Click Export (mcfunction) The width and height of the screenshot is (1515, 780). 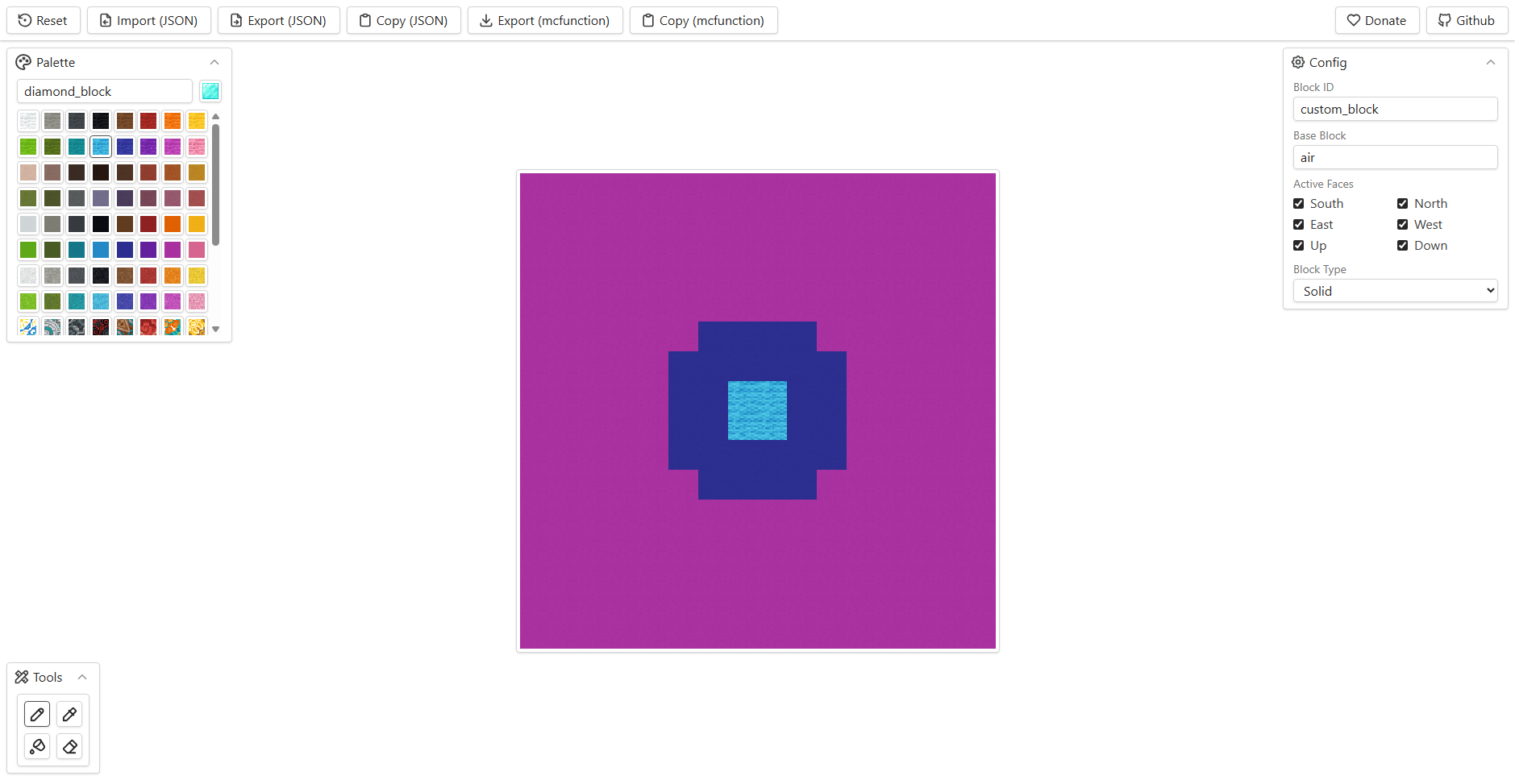click(545, 20)
